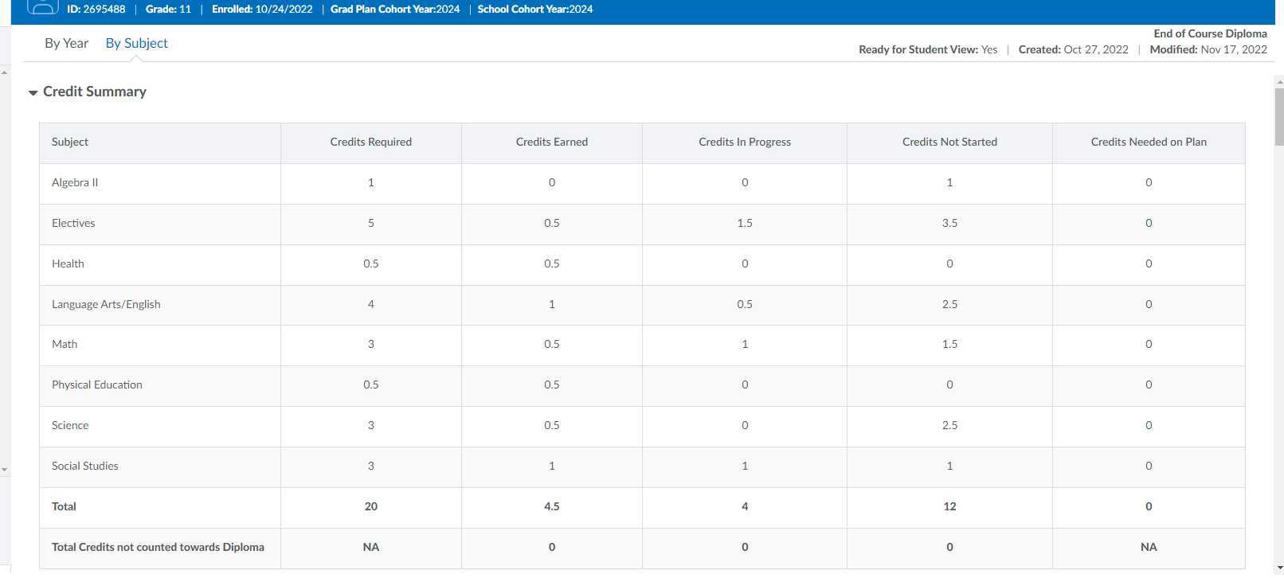This screenshot has height=578, width=1284.
Task: Click the Credits Earned column header
Action: (x=551, y=142)
